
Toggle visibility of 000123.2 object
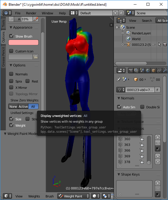tap(154, 44)
